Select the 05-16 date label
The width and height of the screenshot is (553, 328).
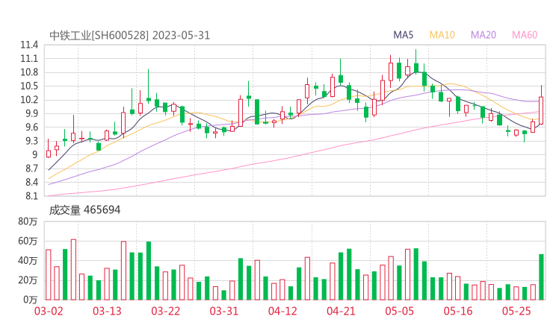[458, 311]
